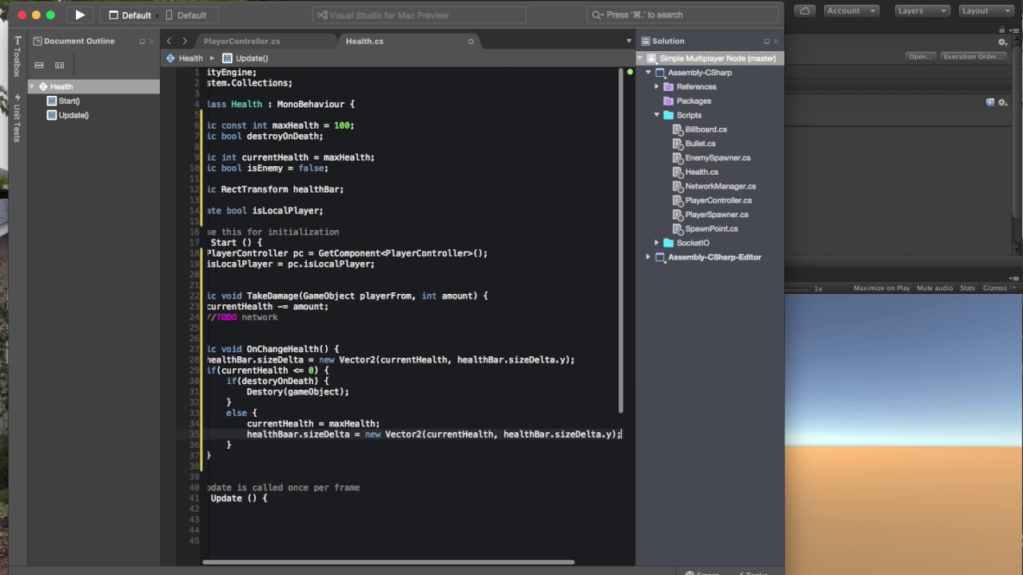Click the Health.cs file icon in Solution
1023x575 pixels.
coord(677,172)
